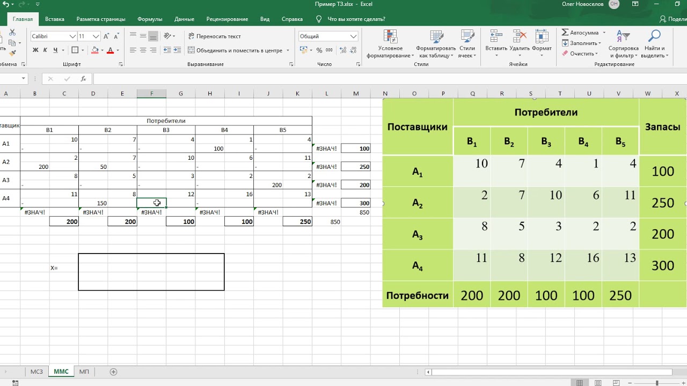Open the Calibri font name dropdown

click(72, 36)
